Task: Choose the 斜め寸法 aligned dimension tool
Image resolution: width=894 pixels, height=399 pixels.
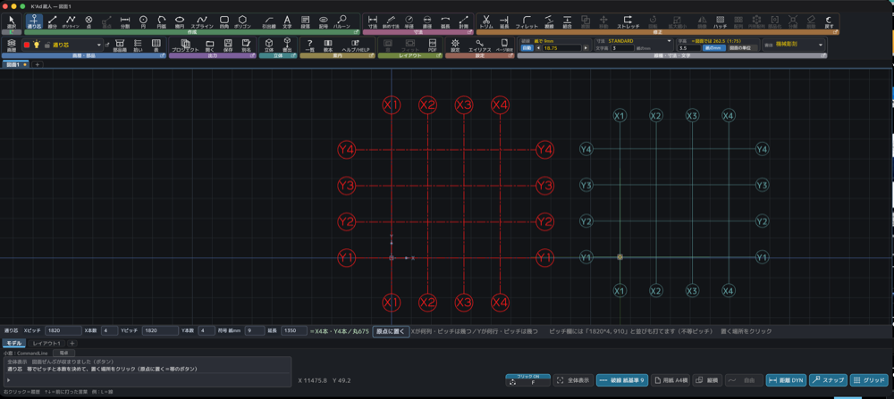Action: coord(392,21)
